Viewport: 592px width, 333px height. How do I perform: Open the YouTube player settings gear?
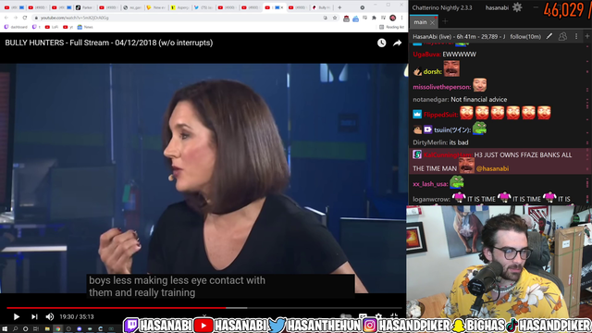[378, 316]
